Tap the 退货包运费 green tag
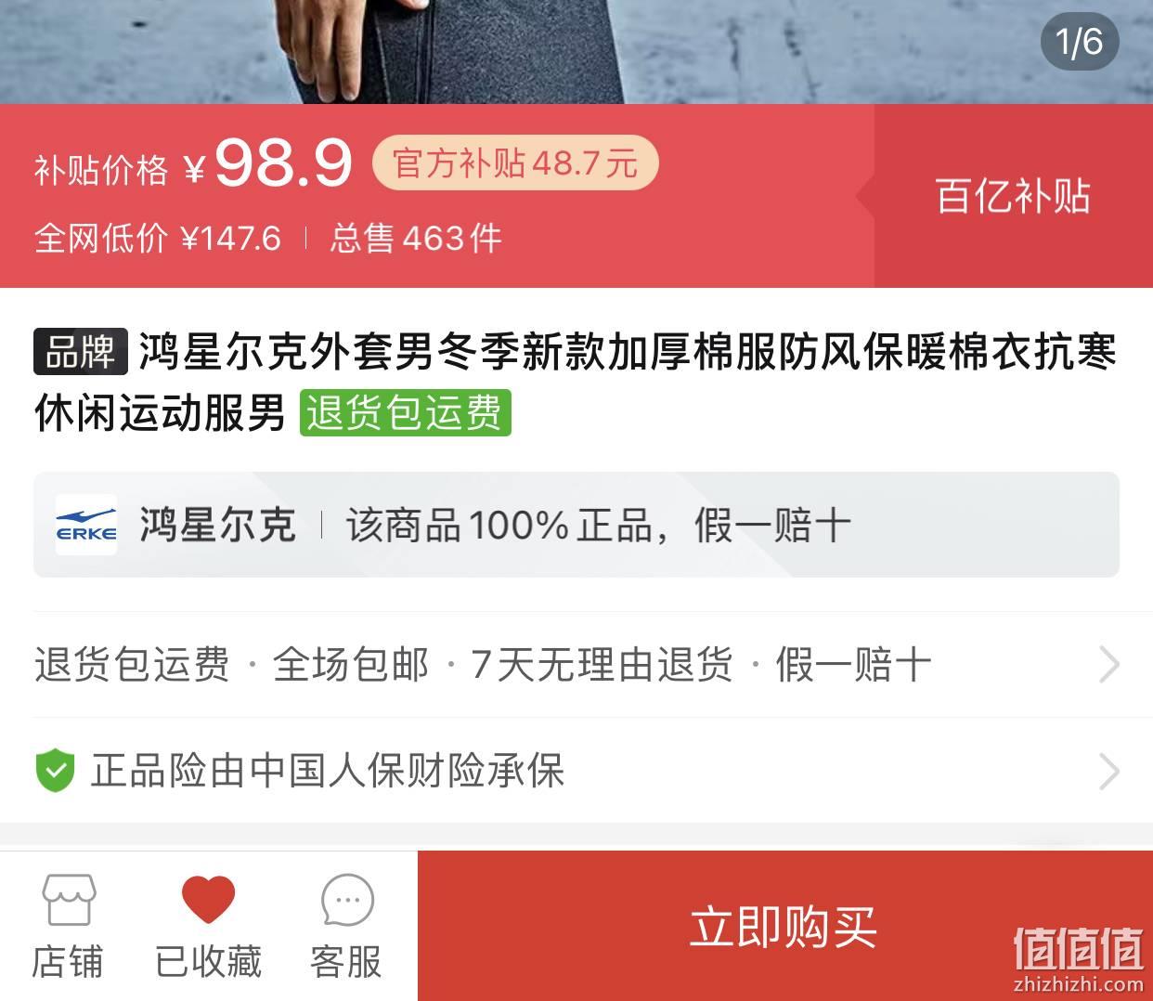1153x1001 pixels. click(x=405, y=412)
